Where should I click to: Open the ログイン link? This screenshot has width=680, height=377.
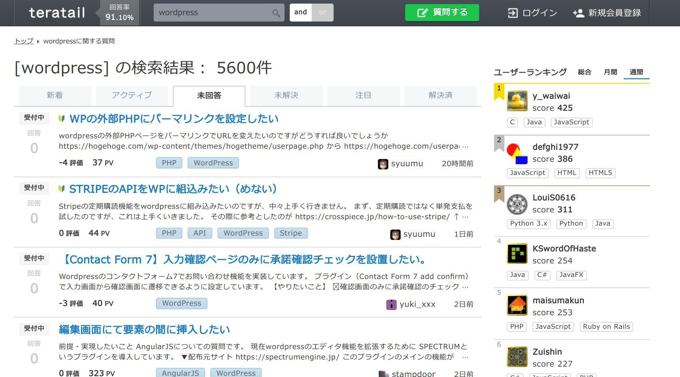click(532, 13)
